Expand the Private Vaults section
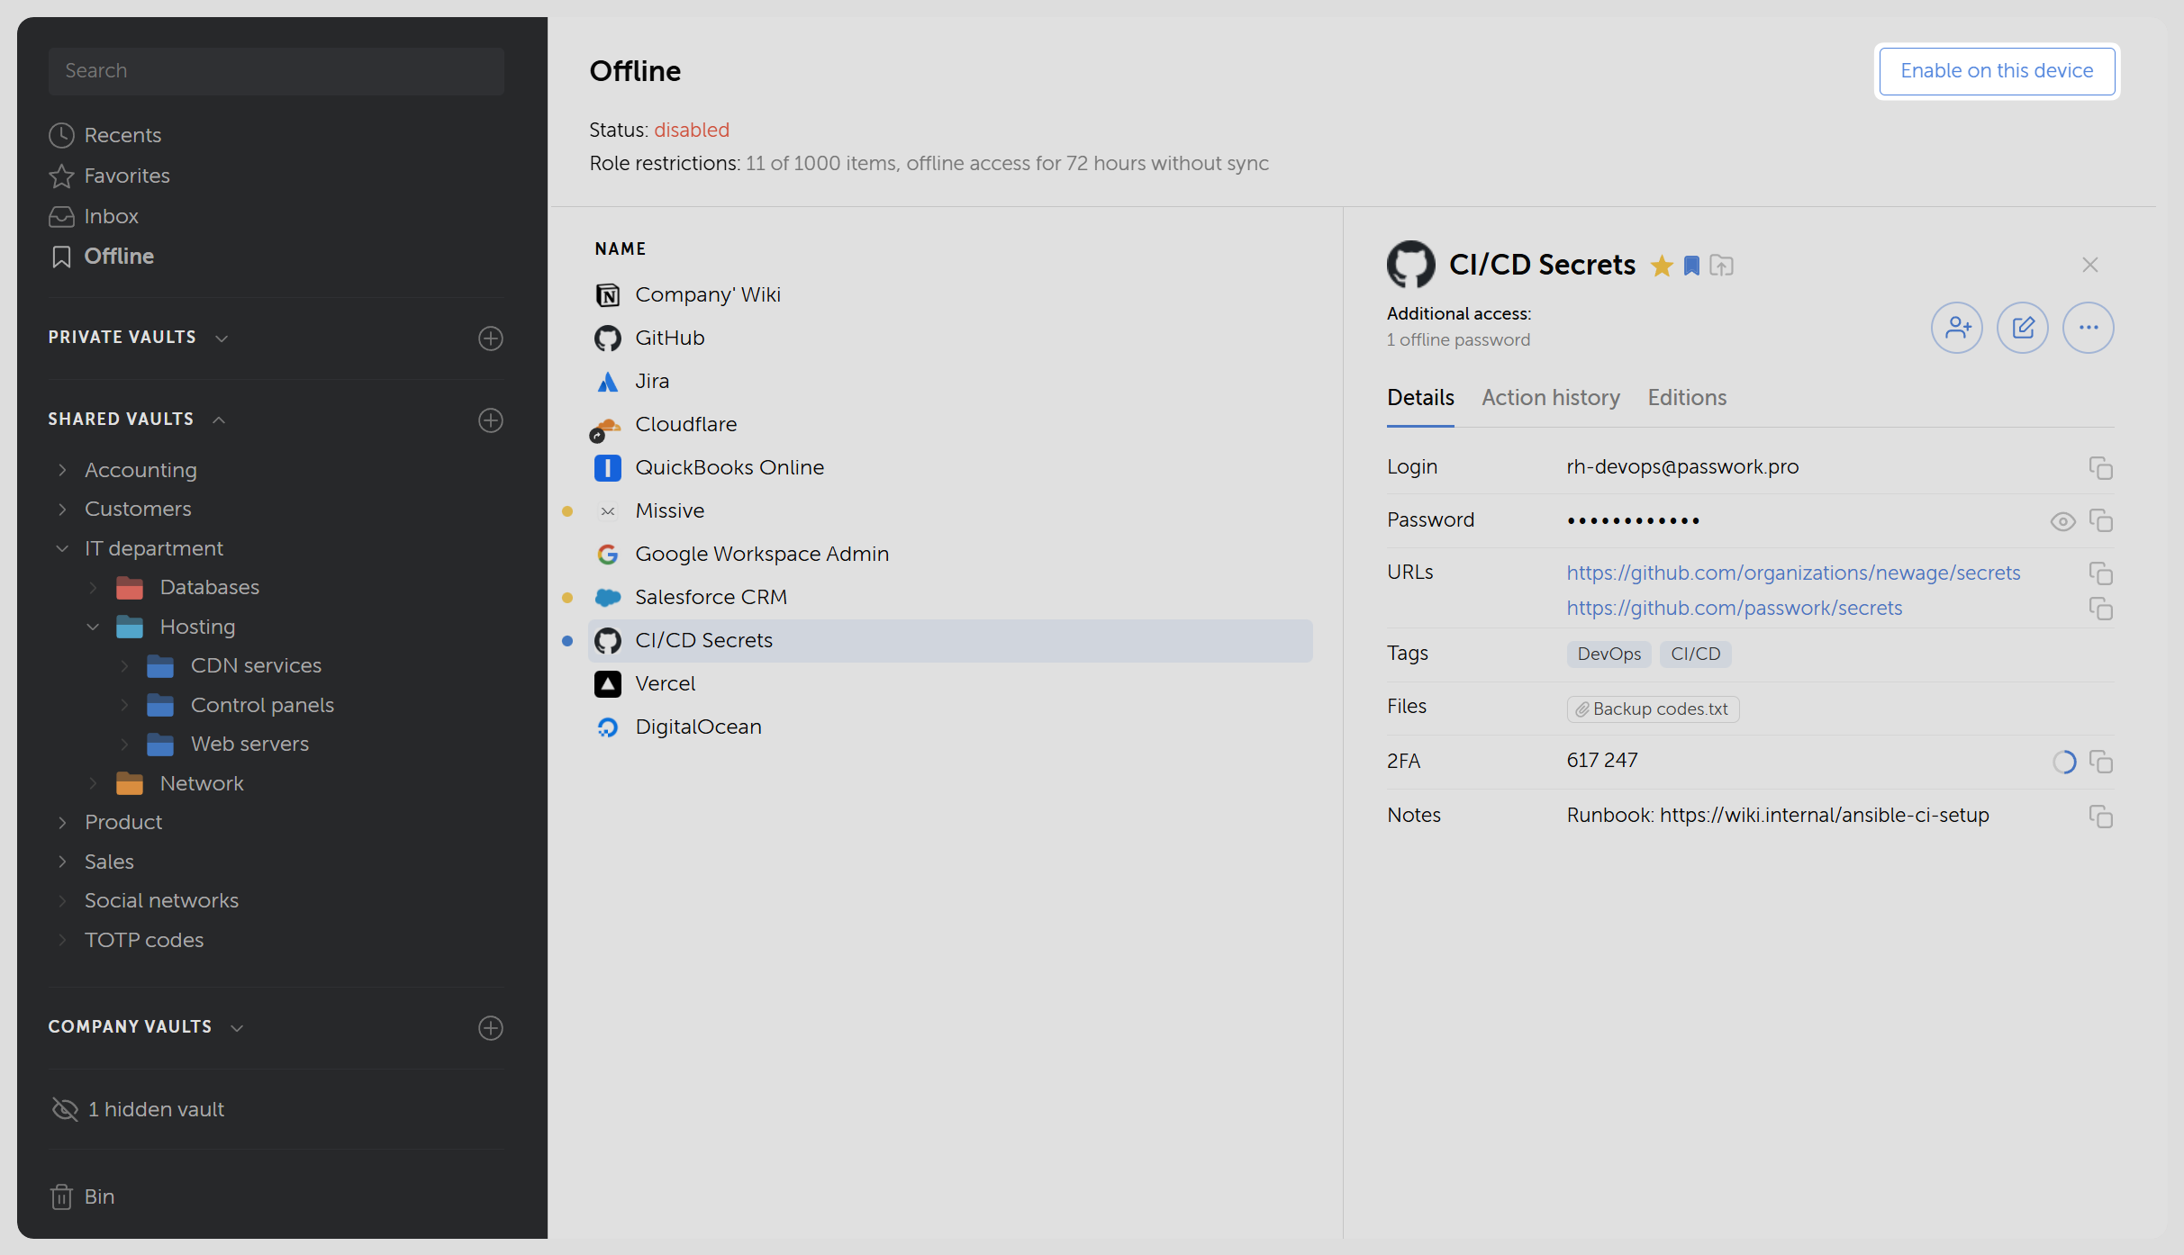This screenshot has height=1255, width=2184. pos(222,339)
